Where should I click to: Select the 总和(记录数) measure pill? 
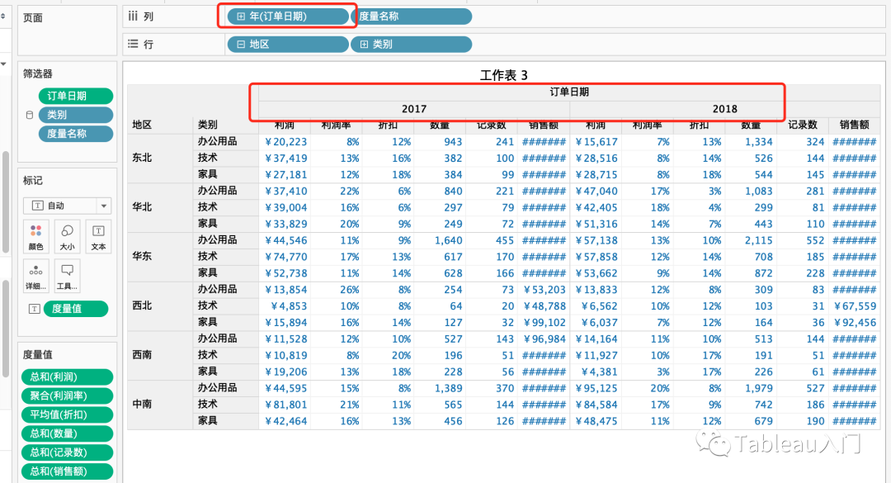point(67,452)
